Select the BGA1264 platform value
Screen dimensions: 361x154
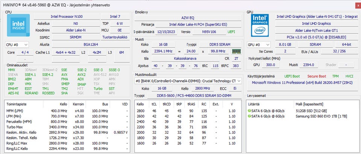(x=91, y=44)
